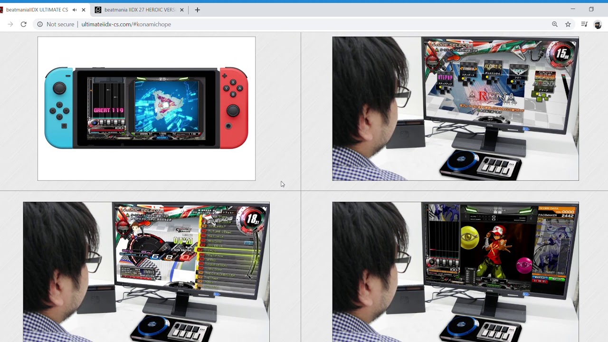This screenshot has height=342, width=608.
Task: Open the Chrome profile avatar
Action: 598,24
